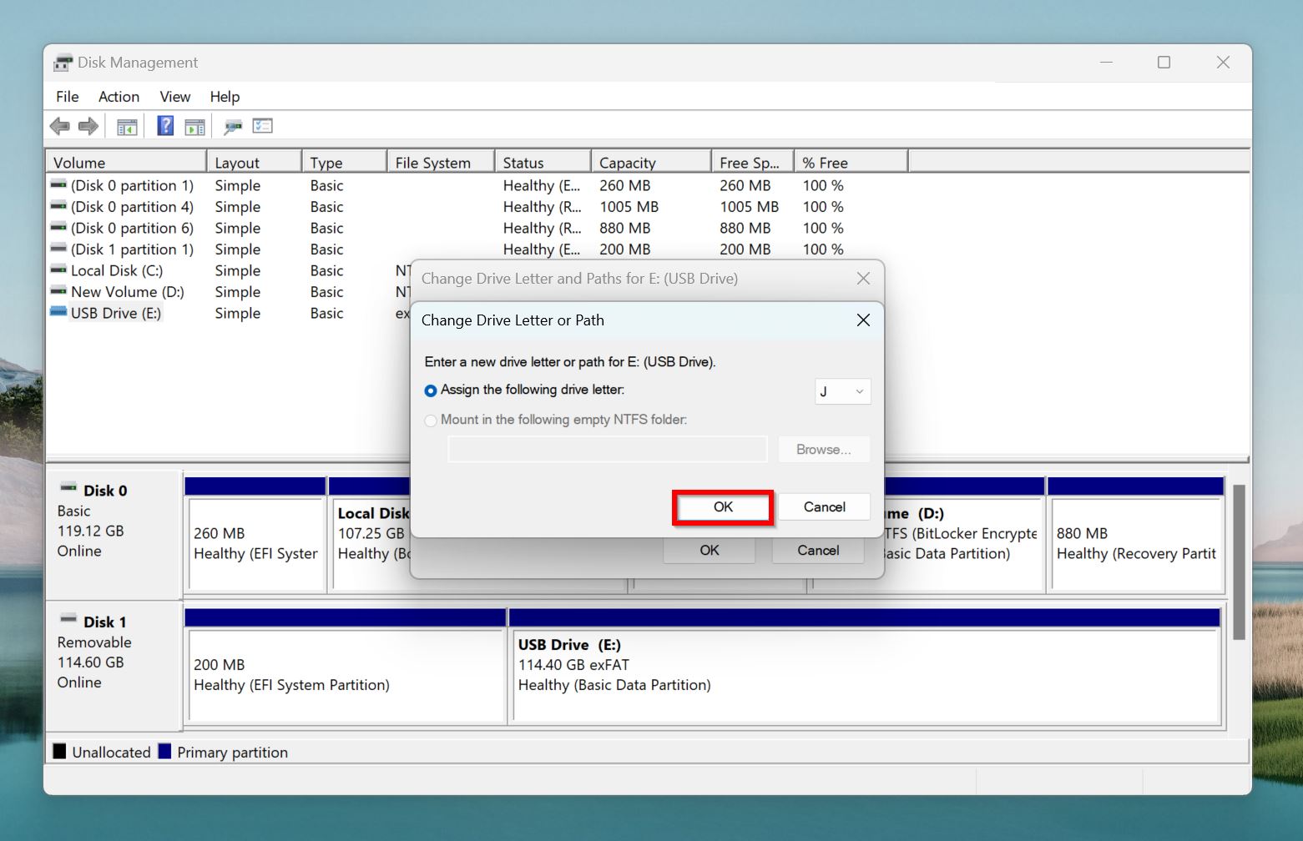Click Disk Management title bar icon
Viewport: 1303px width, 841px height.
pos(63,63)
